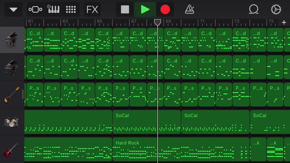Tap bar 75 on the ruler
This screenshot has width=290, height=163.
(271, 21)
